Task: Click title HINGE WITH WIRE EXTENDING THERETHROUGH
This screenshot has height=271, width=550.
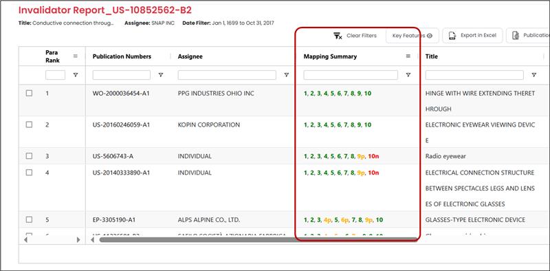Action: click(x=480, y=101)
